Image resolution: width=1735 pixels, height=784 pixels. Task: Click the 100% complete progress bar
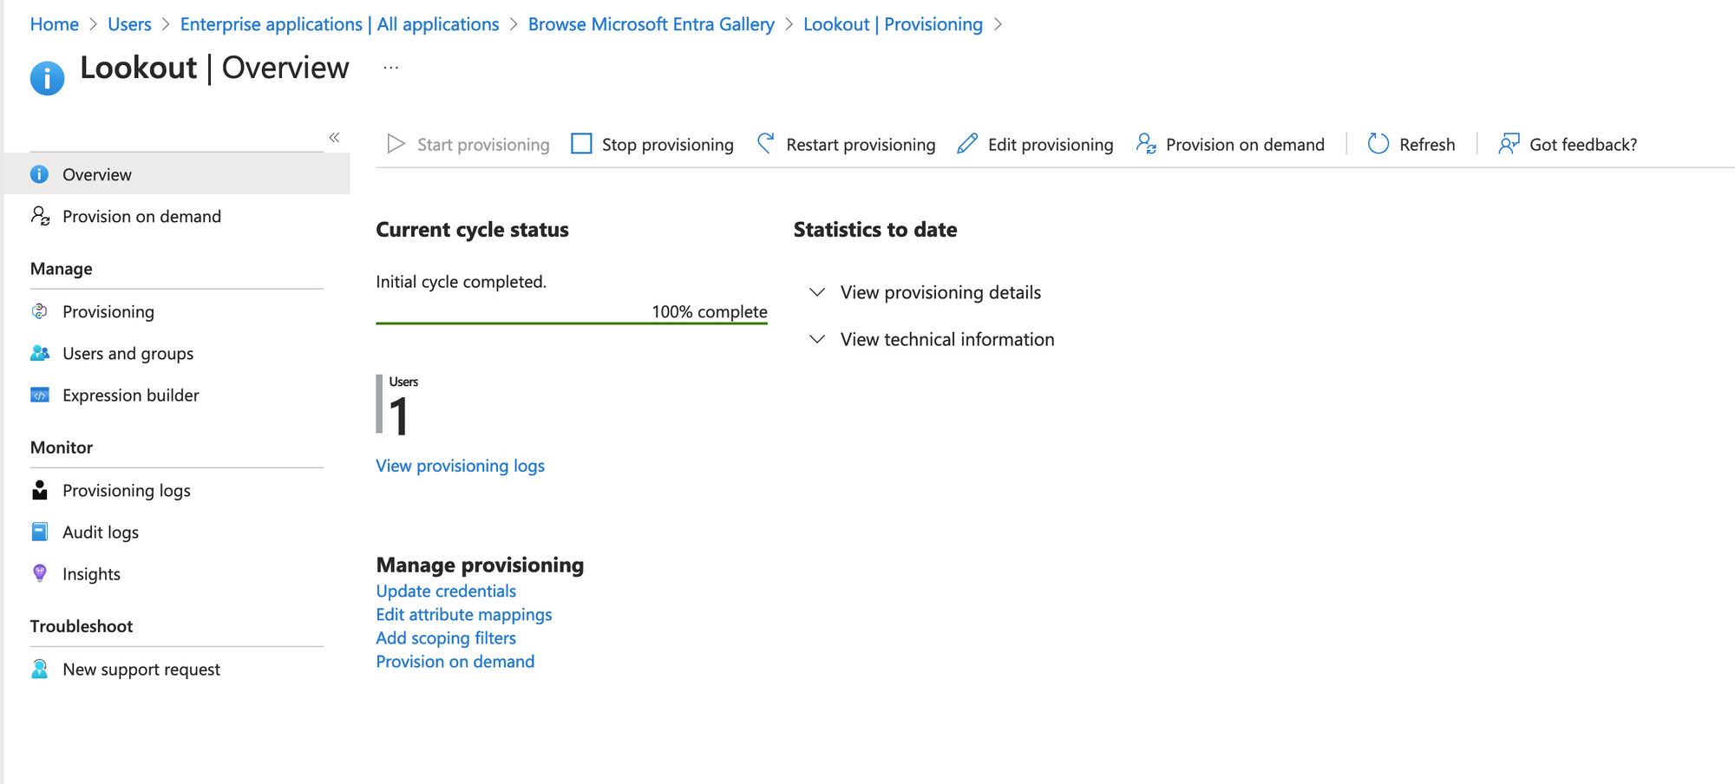click(571, 323)
